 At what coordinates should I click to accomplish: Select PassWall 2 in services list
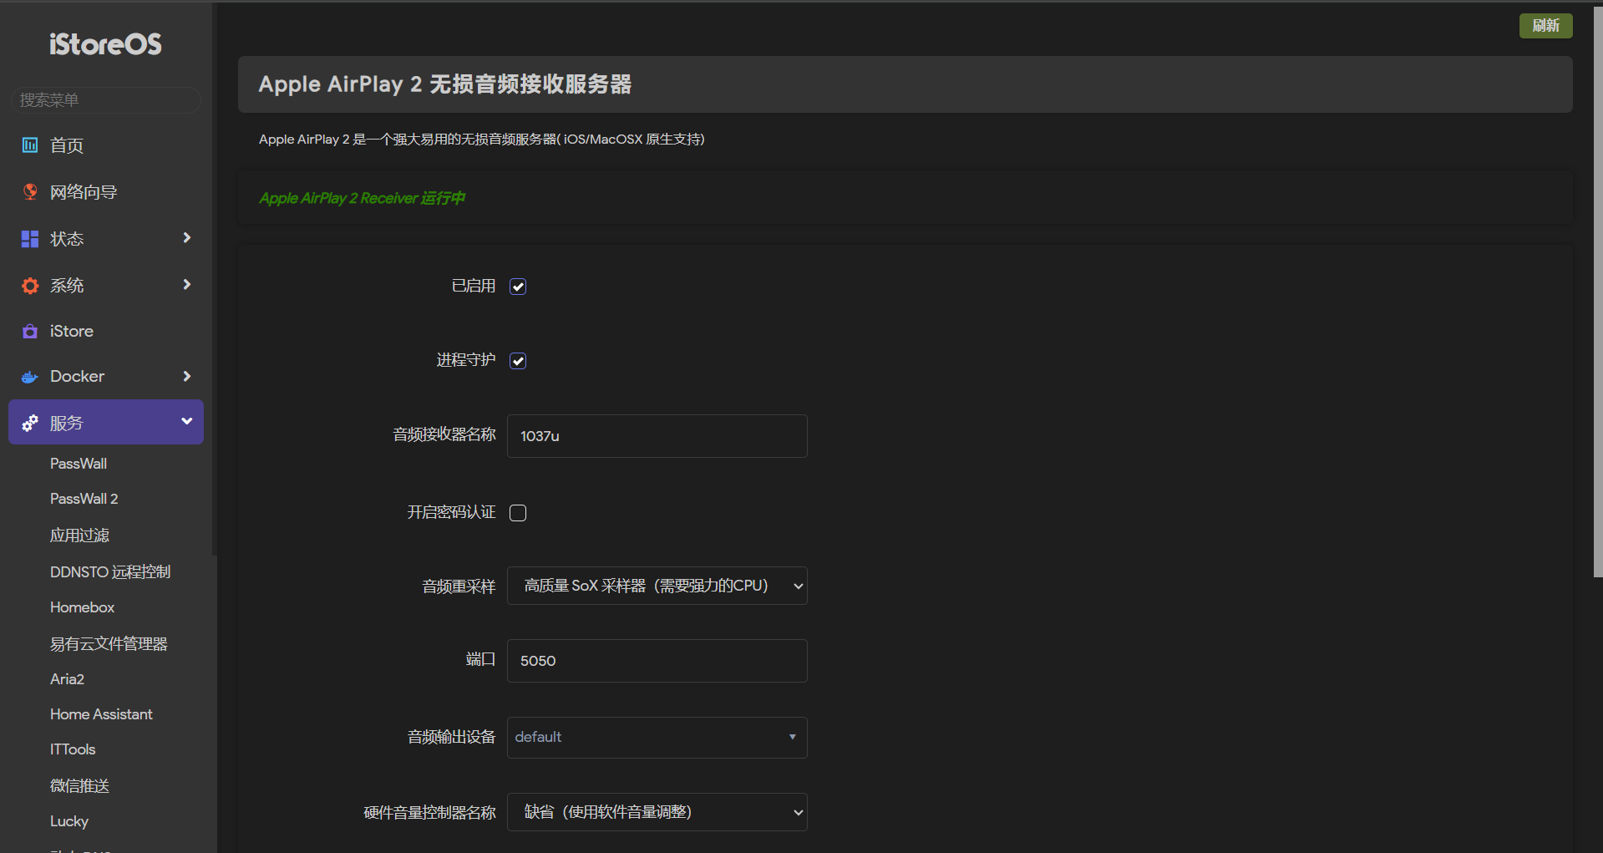[84, 499]
